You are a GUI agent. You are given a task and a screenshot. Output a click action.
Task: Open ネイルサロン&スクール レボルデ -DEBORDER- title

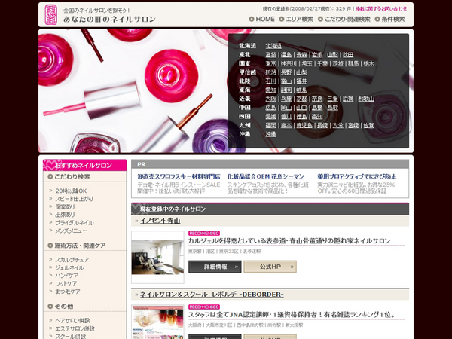click(x=212, y=295)
